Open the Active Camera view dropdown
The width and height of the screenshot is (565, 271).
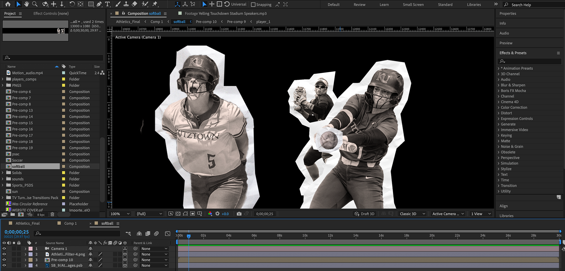point(448,214)
